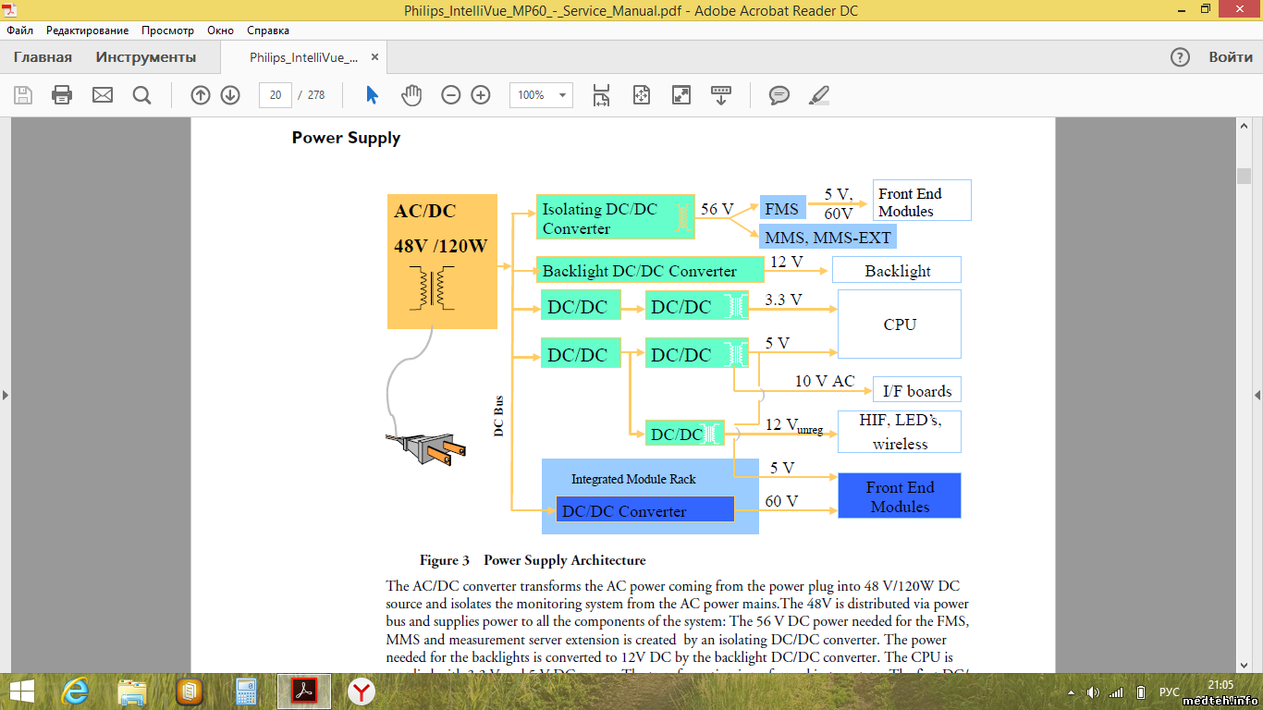
Task: Switch to the Инструменты tab
Action: [x=146, y=57]
